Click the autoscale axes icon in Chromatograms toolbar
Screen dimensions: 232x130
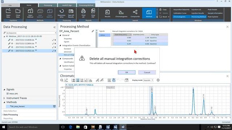pos(66,80)
